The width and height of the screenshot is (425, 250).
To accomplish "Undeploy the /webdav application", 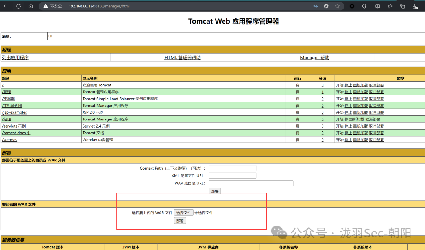I will [x=376, y=140].
